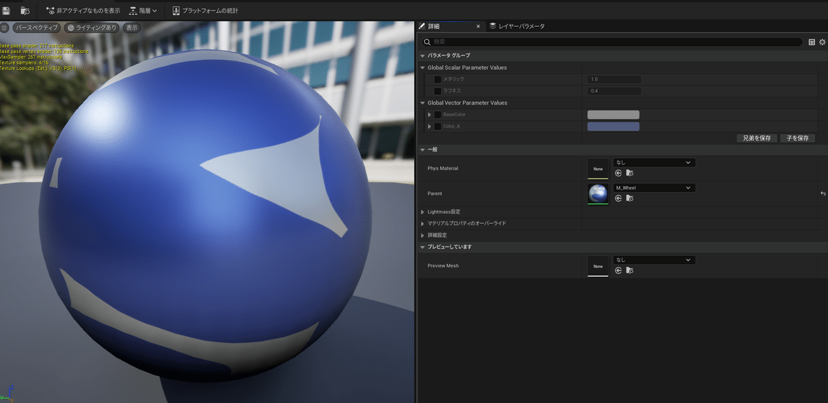Select the メタリック value field showing 1.0
This screenshot has width=828, height=403.
point(614,79)
